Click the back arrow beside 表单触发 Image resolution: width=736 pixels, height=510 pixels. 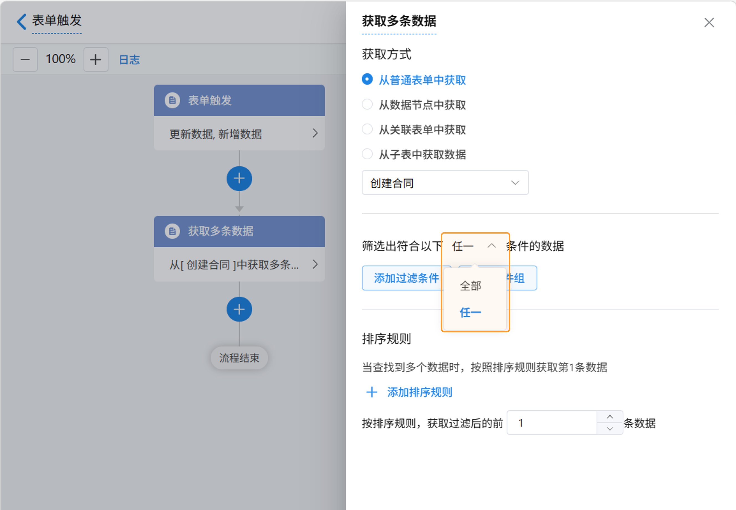coord(22,22)
